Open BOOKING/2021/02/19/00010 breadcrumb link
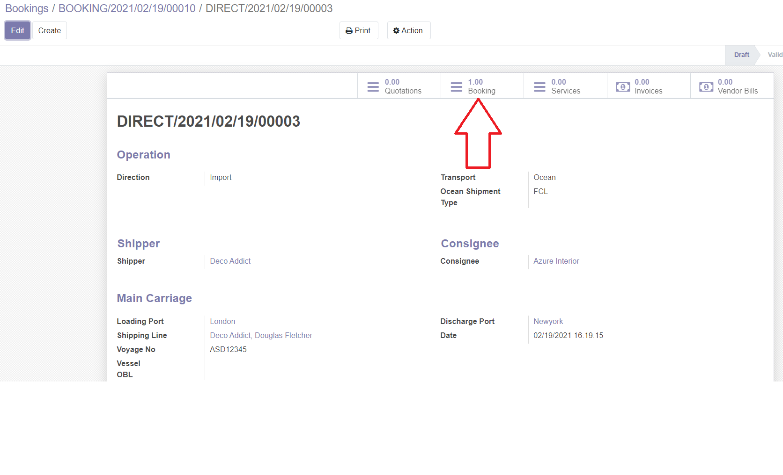The image size is (783, 475). (x=127, y=8)
